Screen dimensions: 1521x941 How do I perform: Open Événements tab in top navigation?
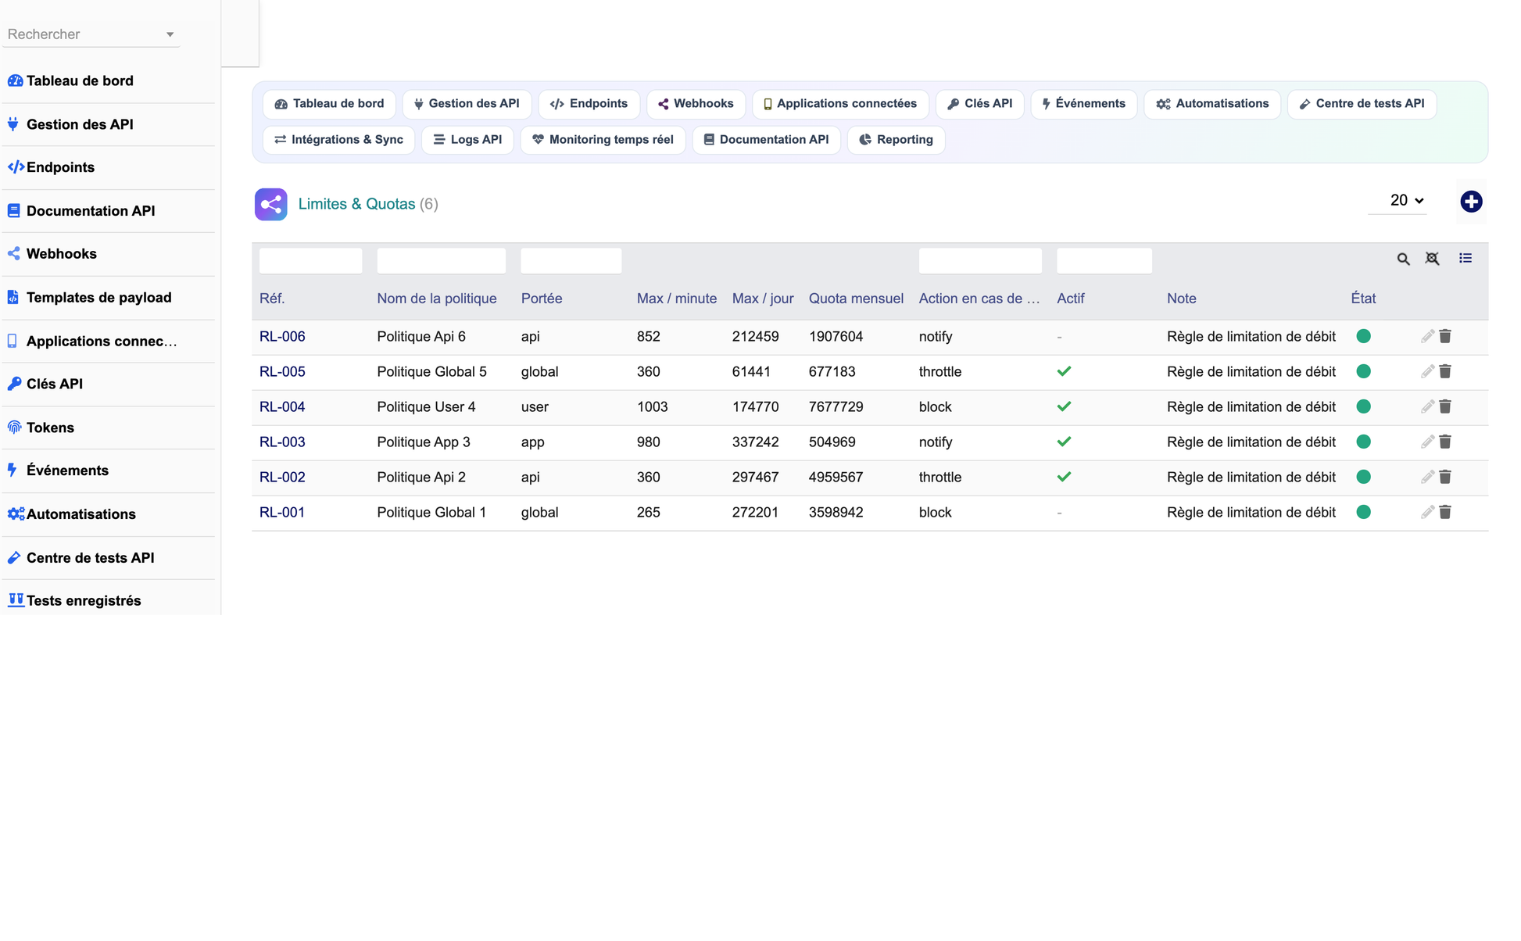click(1083, 104)
